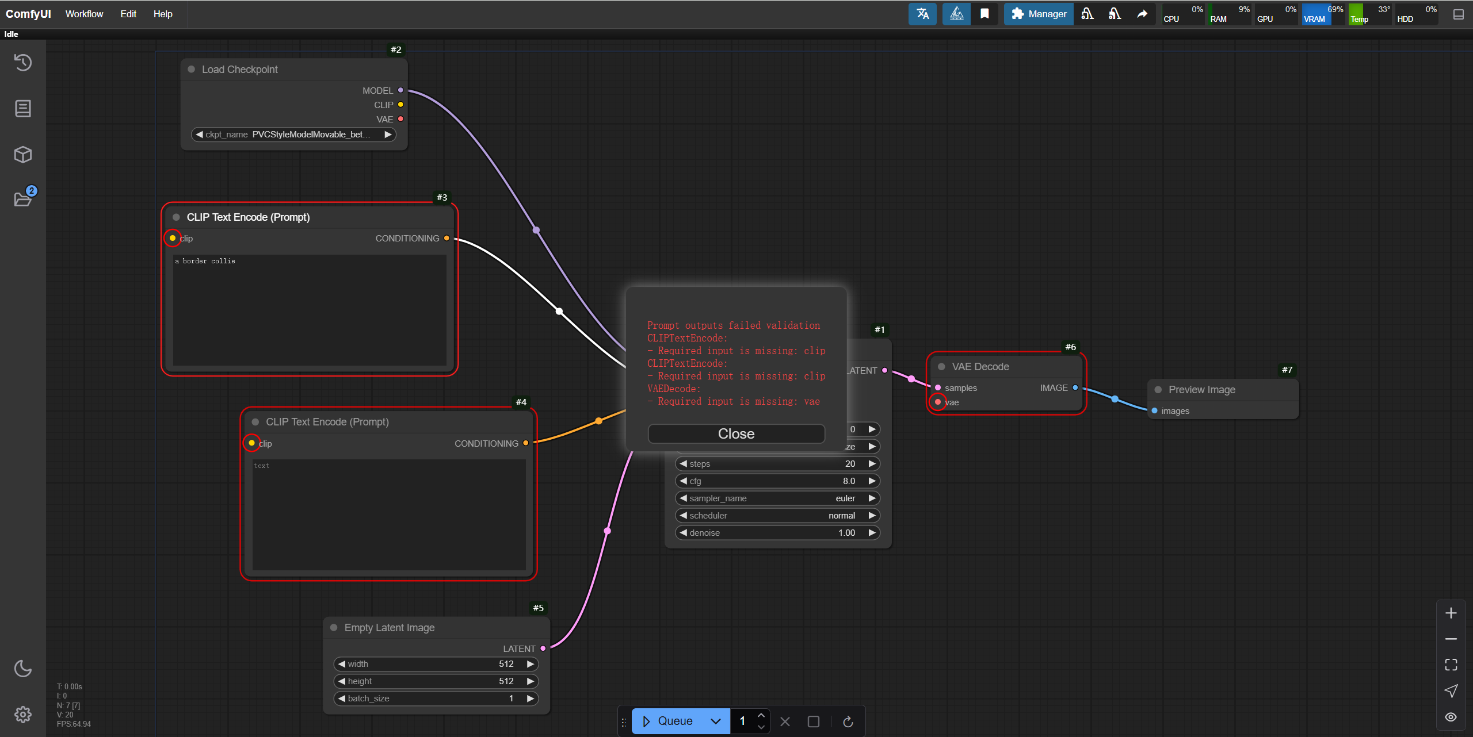
Task: Open the node library cube icon
Action: pyautogui.click(x=23, y=154)
